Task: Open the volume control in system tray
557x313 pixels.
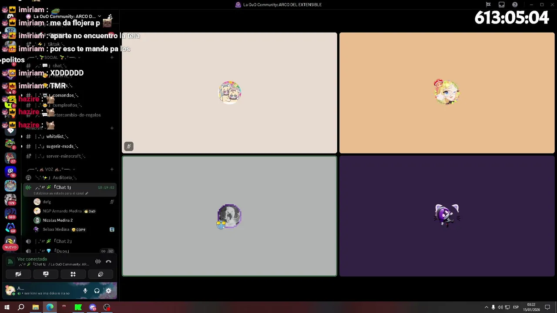Action: tap(500, 307)
